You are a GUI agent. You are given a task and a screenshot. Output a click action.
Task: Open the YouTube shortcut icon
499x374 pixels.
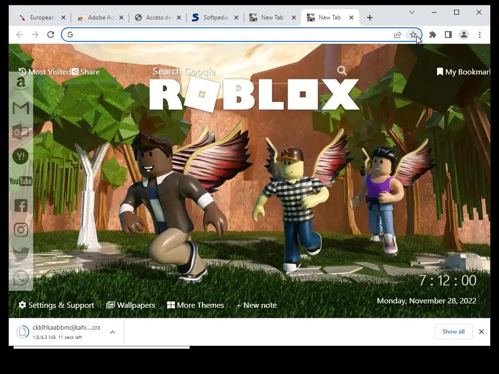point(20,181)
